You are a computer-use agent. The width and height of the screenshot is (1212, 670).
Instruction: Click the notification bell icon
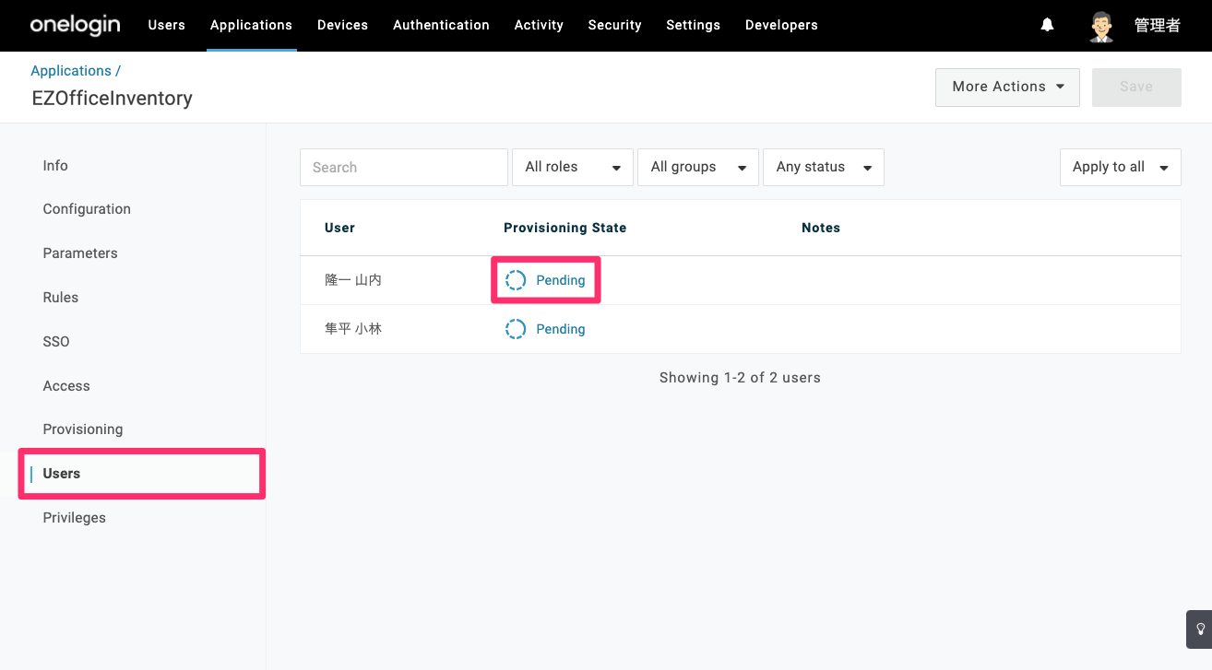[x=1047, y=25]
